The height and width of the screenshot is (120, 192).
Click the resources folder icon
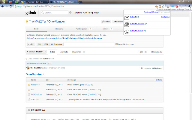pyautogui.click(x=29, y=85)
